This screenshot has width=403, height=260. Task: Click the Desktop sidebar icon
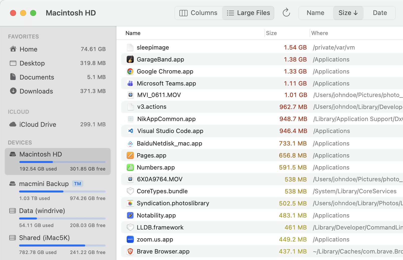tap(13, 63)
